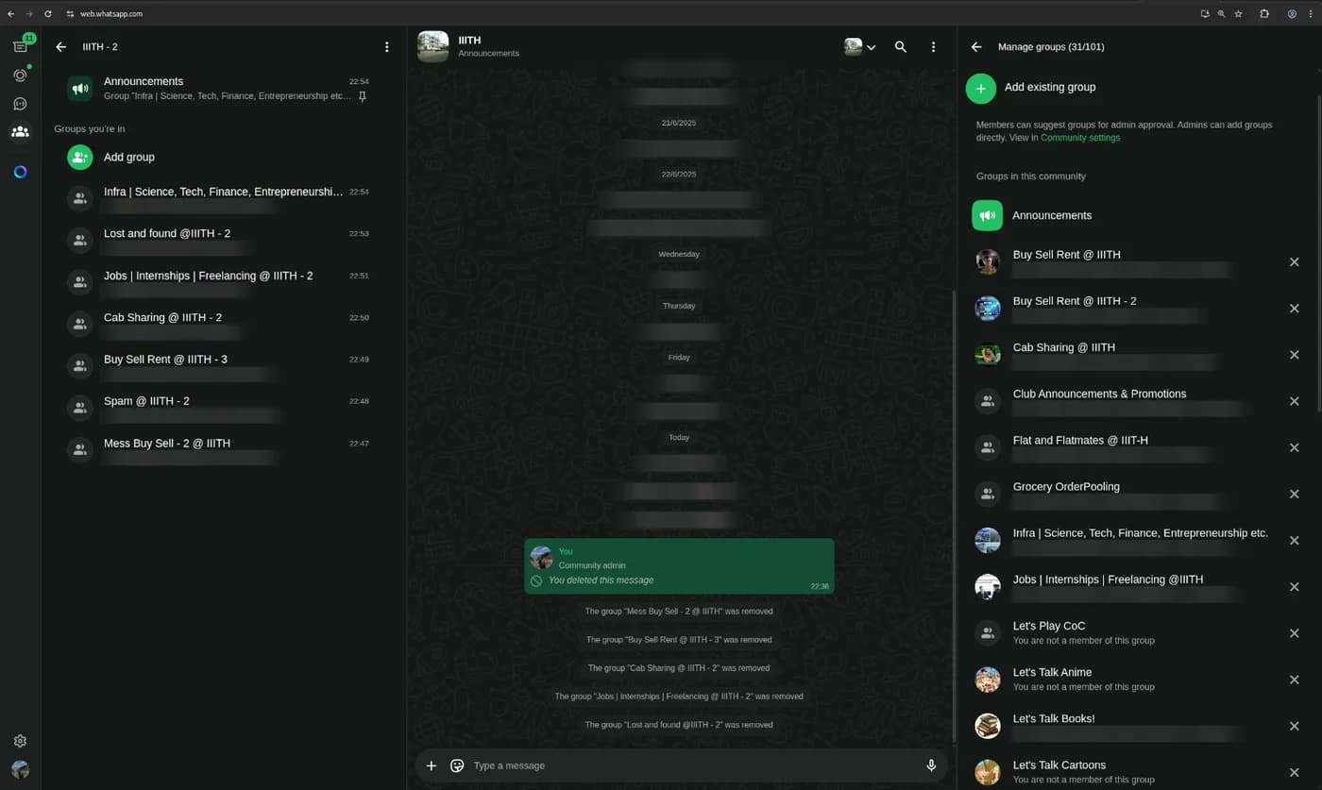Image resolution: width=1322 pixels, height=790 pixels.
Task: Go back from IIITH - 2 community
Action: (61, 46)
